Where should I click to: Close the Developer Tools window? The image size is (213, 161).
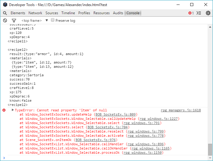(206, 5)
